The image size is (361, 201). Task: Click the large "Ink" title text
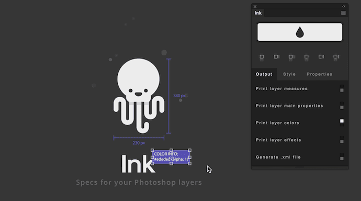[x=138, y=164]
